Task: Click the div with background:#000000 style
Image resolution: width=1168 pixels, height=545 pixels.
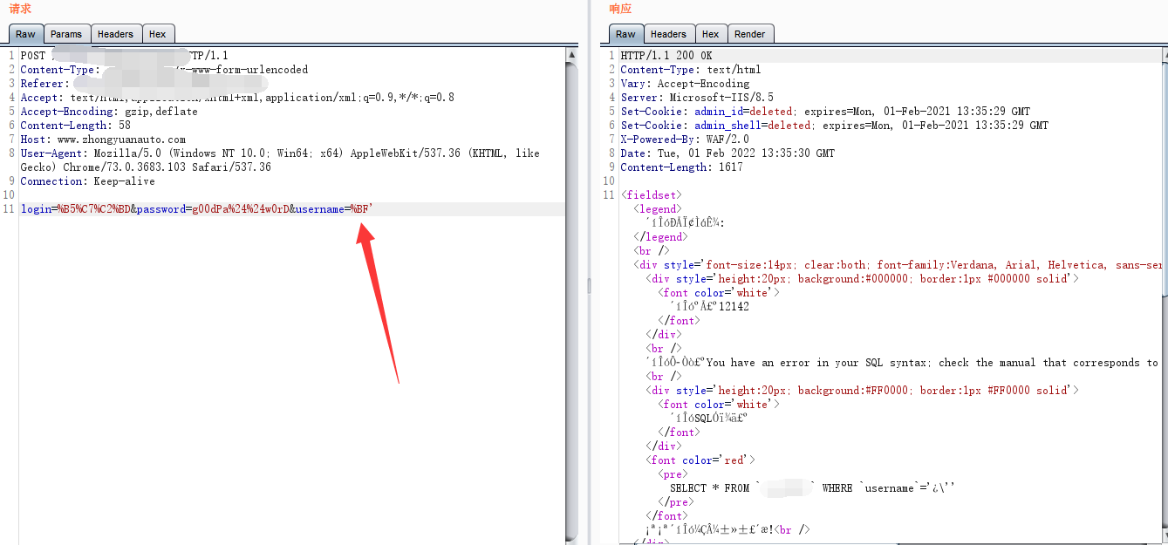Action: point(863,279)
